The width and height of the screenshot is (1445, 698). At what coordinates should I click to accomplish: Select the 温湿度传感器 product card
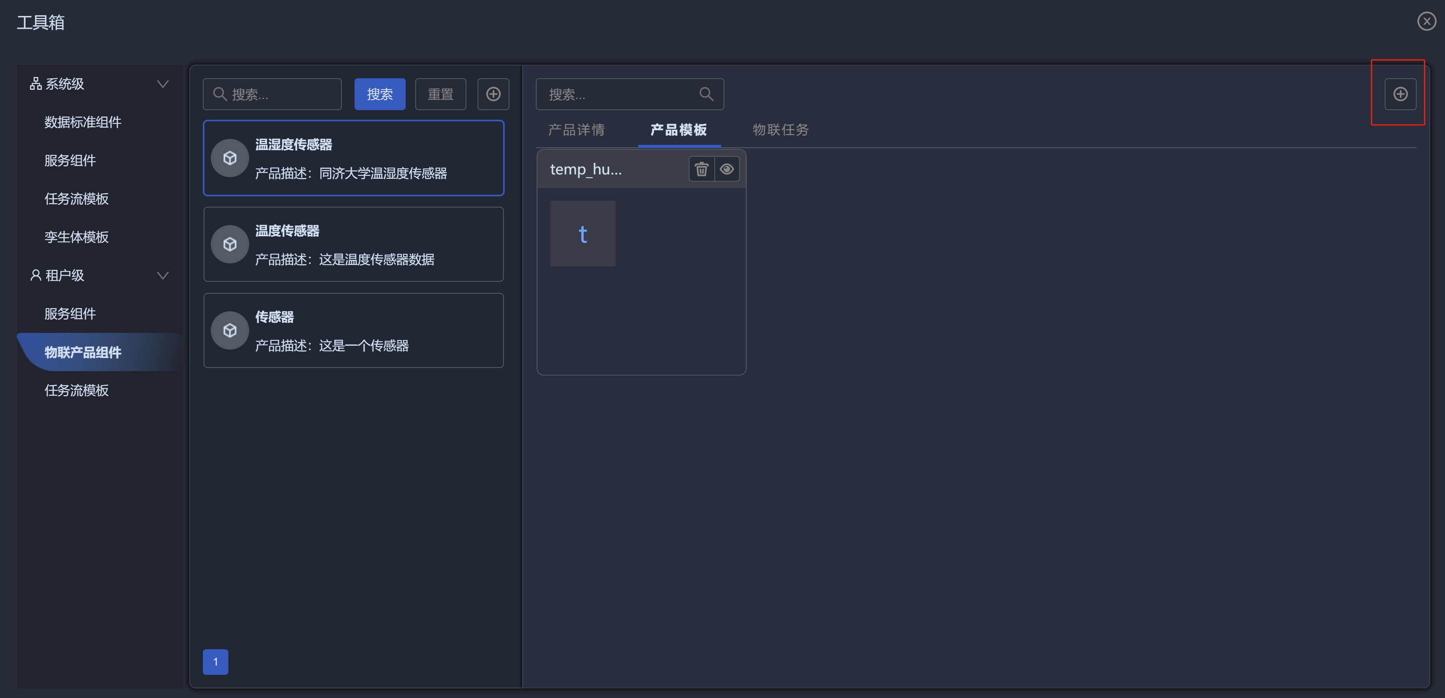tap(353, 158)
